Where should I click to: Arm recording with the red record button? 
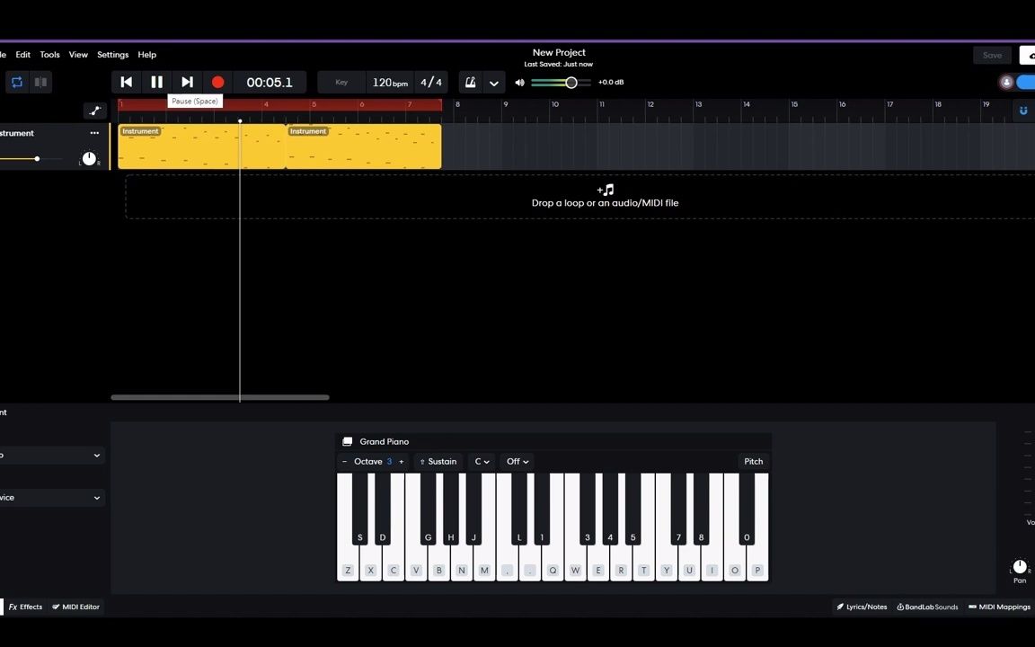217,82
